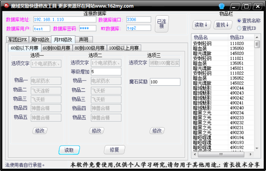Click the 查找↓ button in the 物品栏 panel
The image size is (266, 171).
222,25
